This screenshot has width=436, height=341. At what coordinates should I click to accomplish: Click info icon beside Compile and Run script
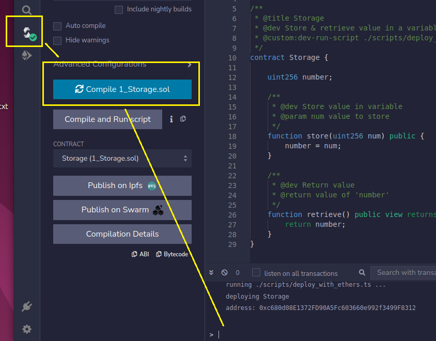[172, 119]
